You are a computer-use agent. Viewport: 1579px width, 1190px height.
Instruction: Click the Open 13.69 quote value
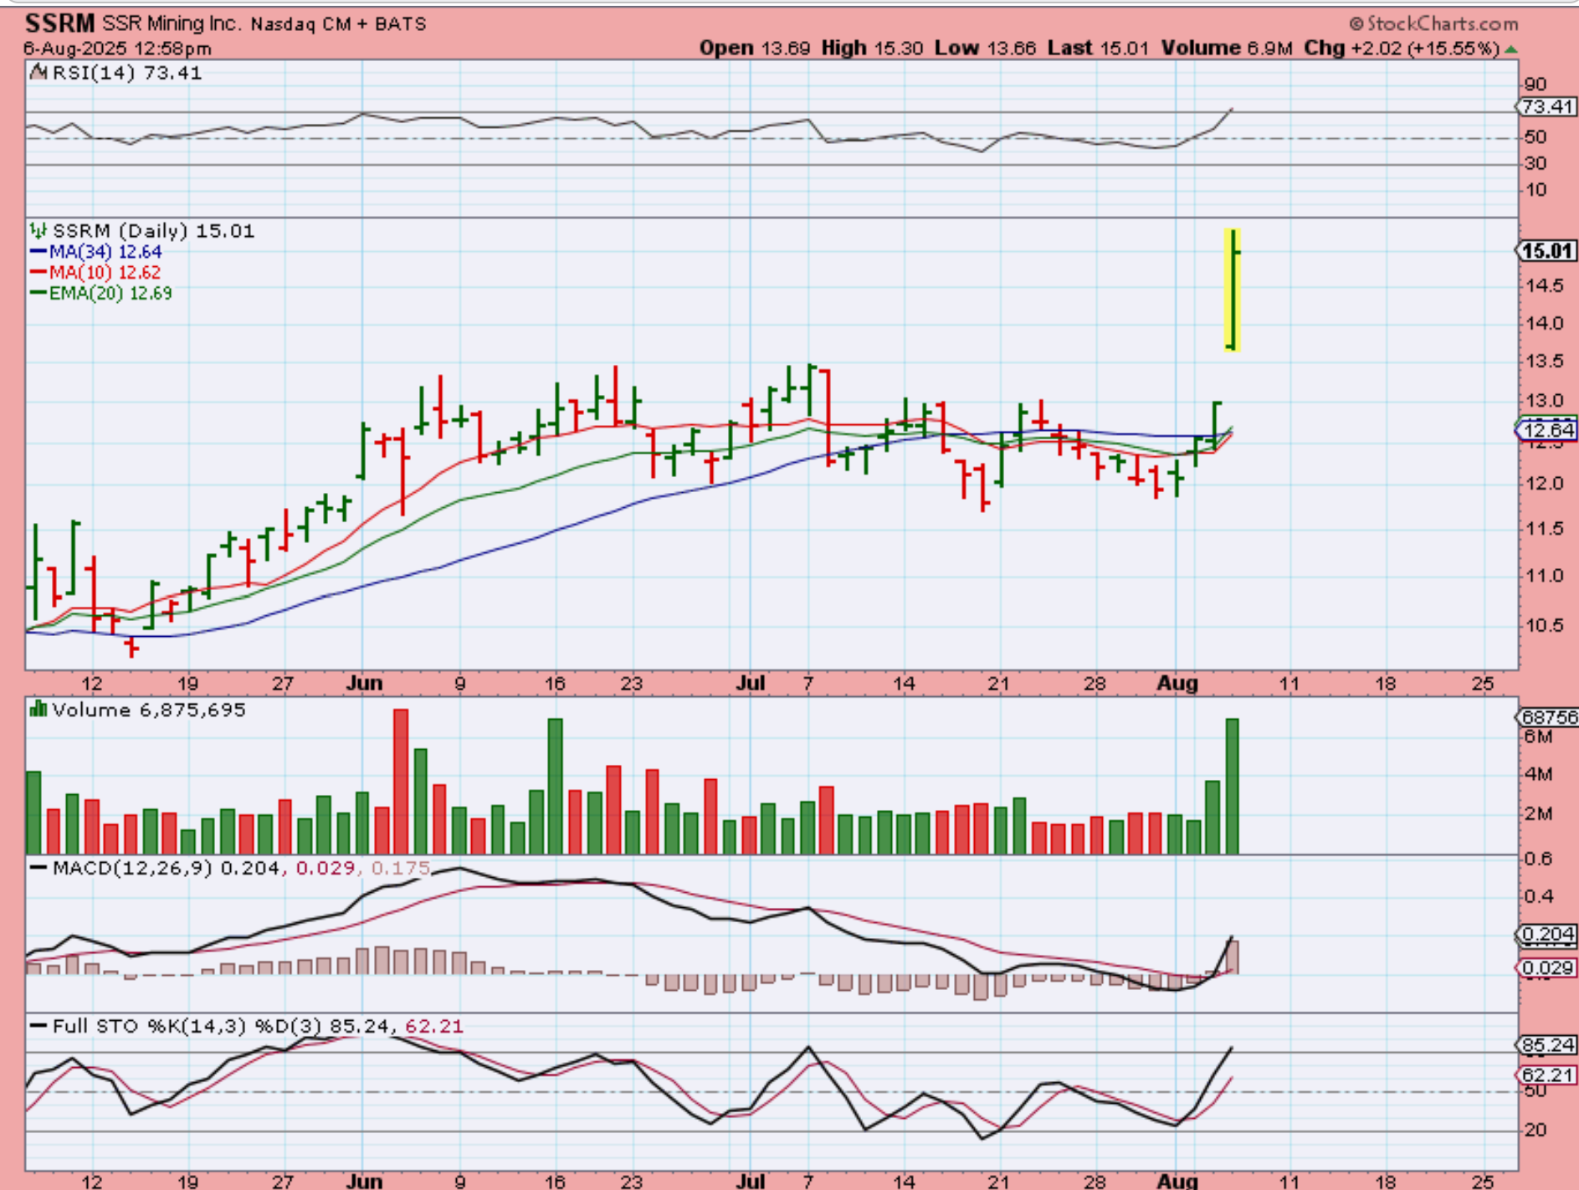click(x=755, y=49)
